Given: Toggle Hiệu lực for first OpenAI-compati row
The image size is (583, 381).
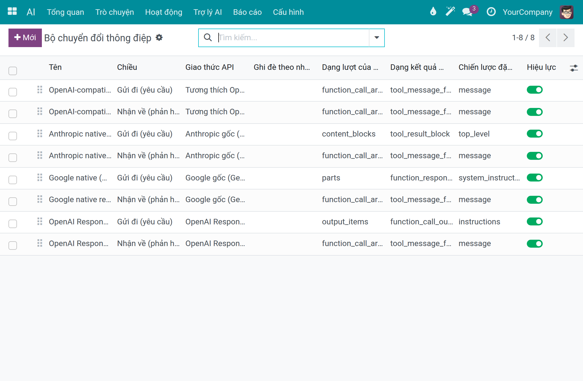Looking at the screenshot, I should pos(535,90).
